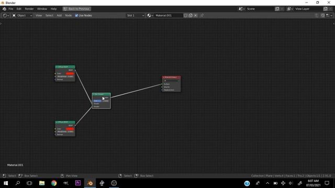The width and height of the screenshot is (335, 188).
Task: Click the Scene name field
Action: [x=260, y=9]
